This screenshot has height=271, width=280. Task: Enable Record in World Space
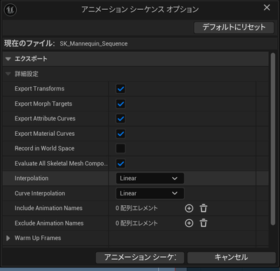(x=120, y=148)
